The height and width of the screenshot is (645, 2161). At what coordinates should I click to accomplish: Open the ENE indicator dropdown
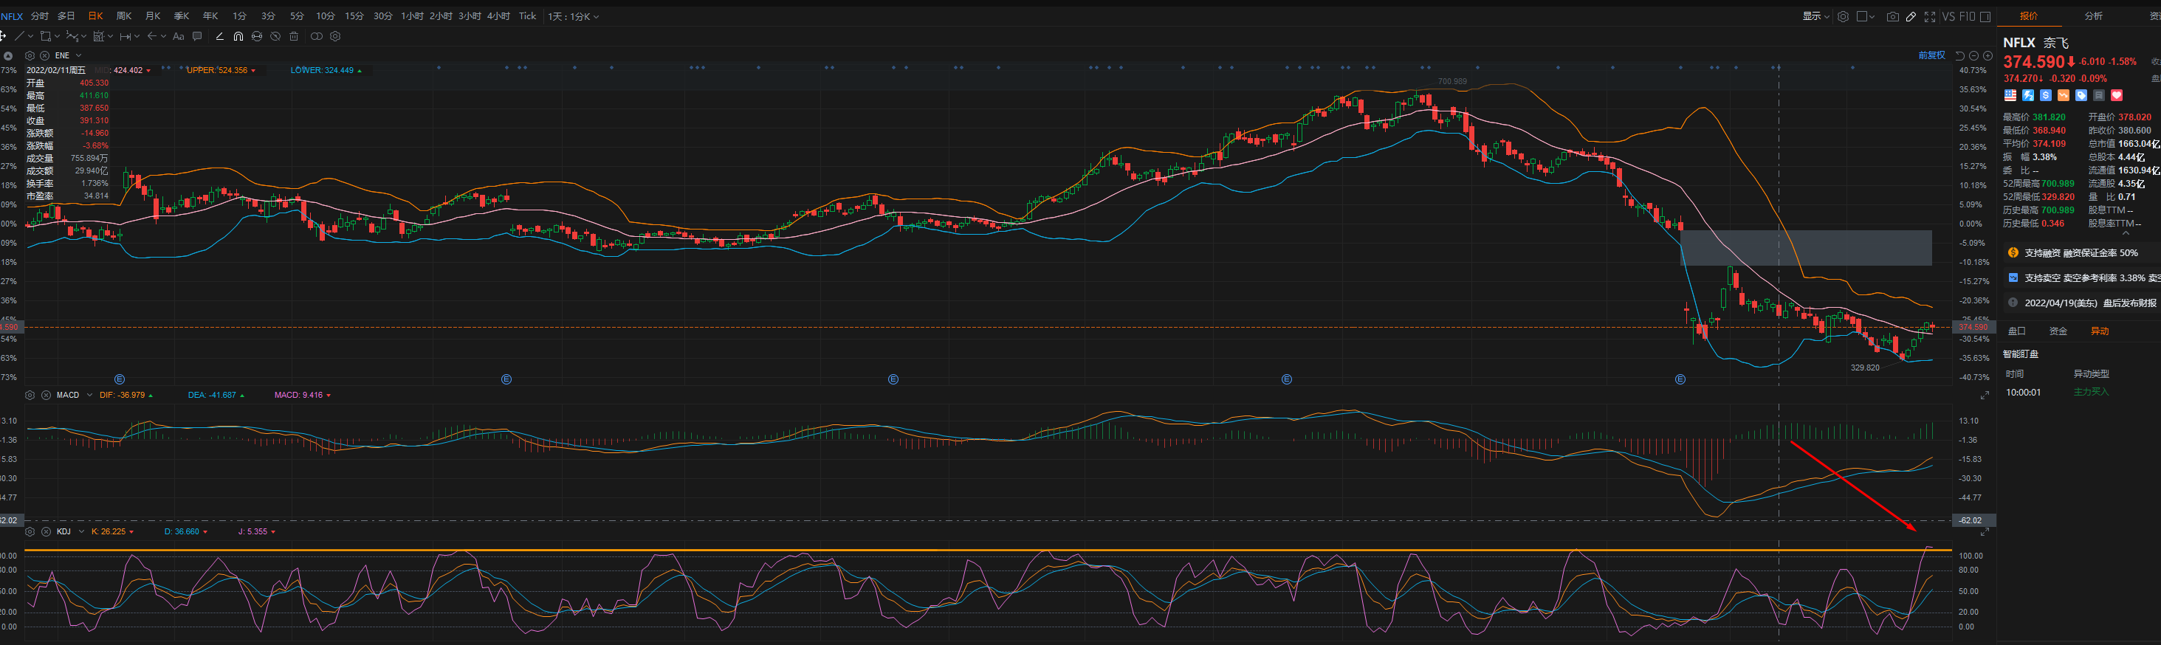coord(79,55)
